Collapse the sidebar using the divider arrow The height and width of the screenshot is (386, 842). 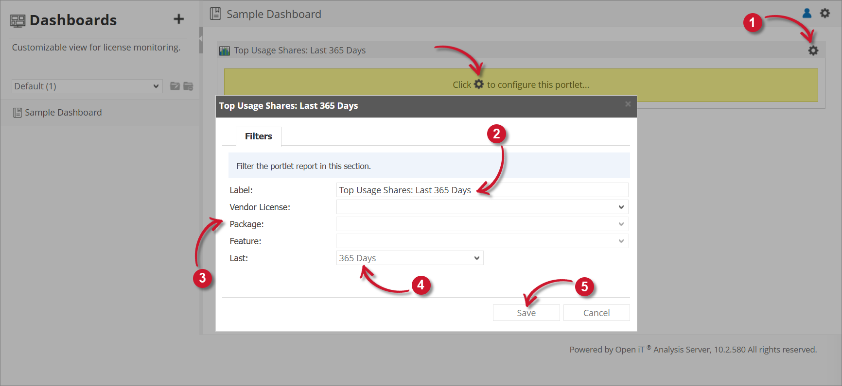[x=201, y=38]
